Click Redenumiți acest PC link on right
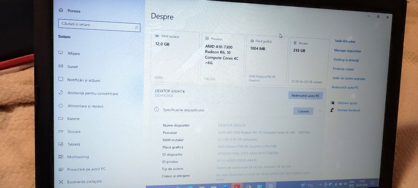Image resolution: width=418 pixels, height=188 pixels. pyautogui.click(x=345, y=87)
